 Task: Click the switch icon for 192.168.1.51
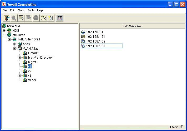click(83, 36)
